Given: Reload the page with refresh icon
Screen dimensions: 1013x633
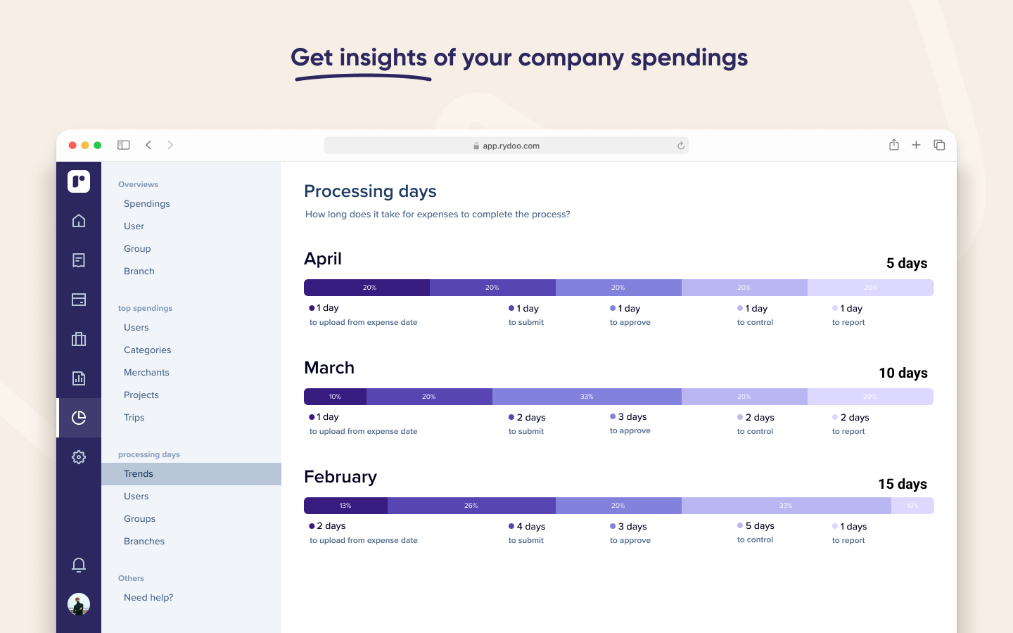Looking at the screenshot, I should (x=681, y=146).
